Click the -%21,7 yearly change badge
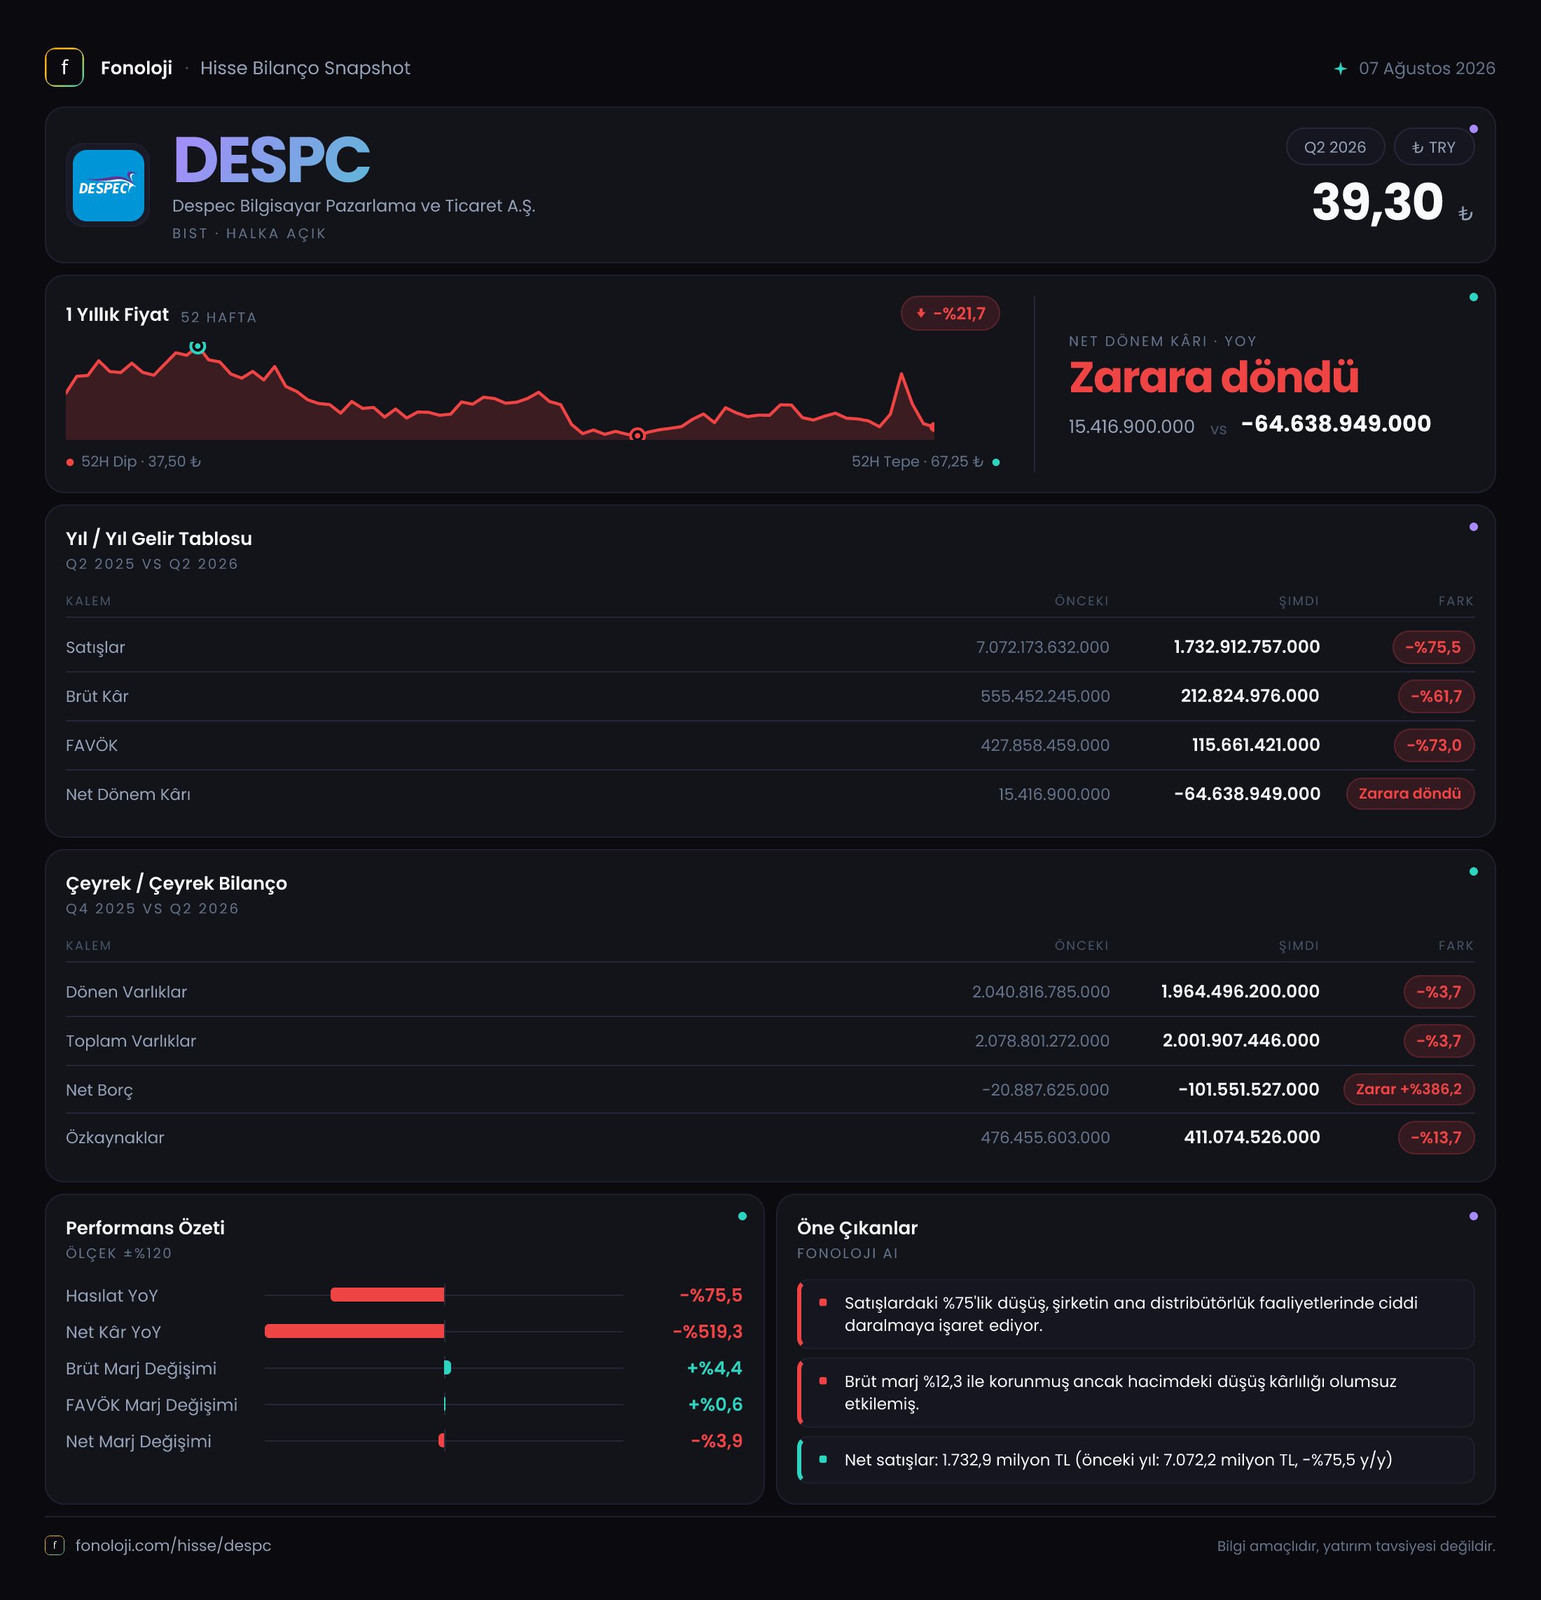This screenshot has width=1541, height=1600. (950, 313)
